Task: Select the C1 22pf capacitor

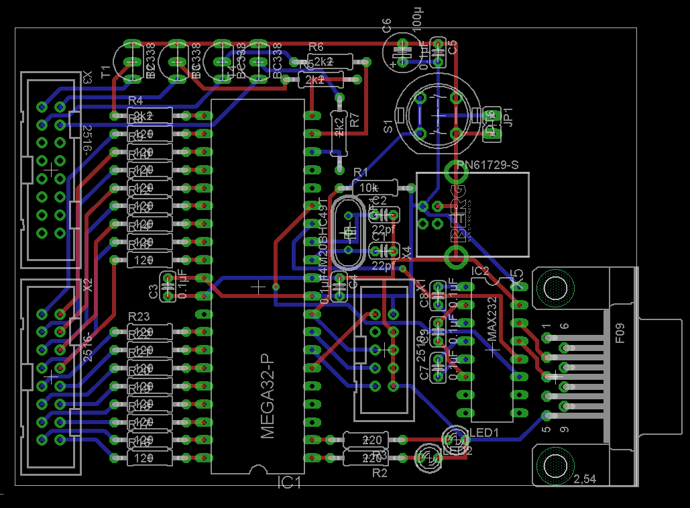Action: (384, 251)
